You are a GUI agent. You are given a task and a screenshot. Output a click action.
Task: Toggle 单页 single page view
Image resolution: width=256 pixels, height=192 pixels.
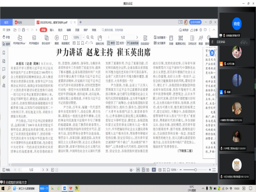coord(111,43)
